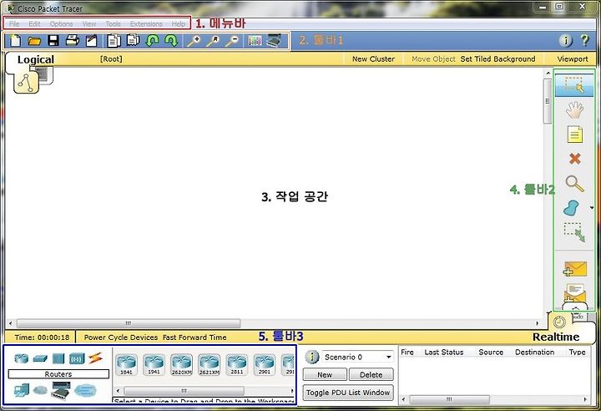601x411 pixels.
Task: Open the View menu
Action: pos(89,23)
